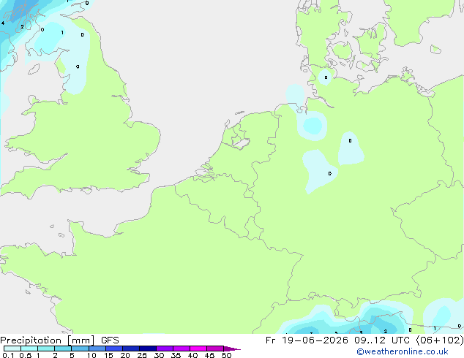This screenshot has width=464, height=358.
Task: Click the '0.1' legend value label
Action: click(8, 355)
